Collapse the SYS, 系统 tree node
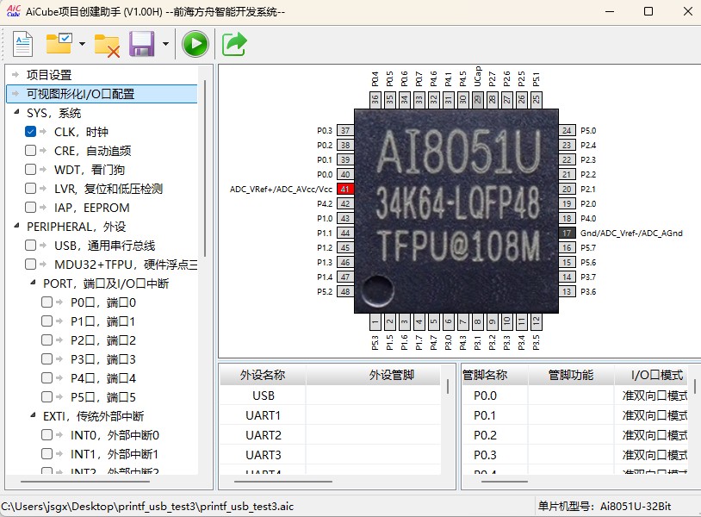This screenshot has width=701, height=517. click(16, 112)
